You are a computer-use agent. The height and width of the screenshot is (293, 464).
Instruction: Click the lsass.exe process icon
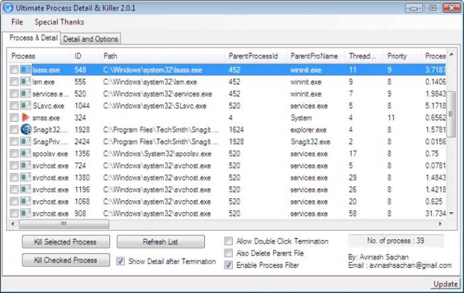(25, 70)
